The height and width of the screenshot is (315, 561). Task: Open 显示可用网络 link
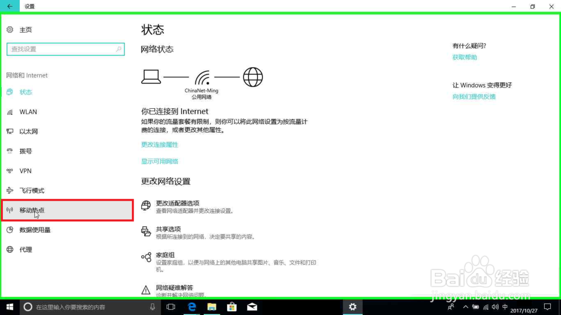pyautogui.click(x=159, y=161)
